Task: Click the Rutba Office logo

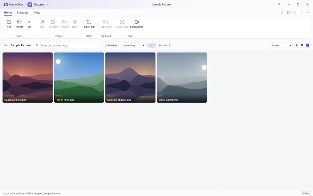Action: coord(6,5)
